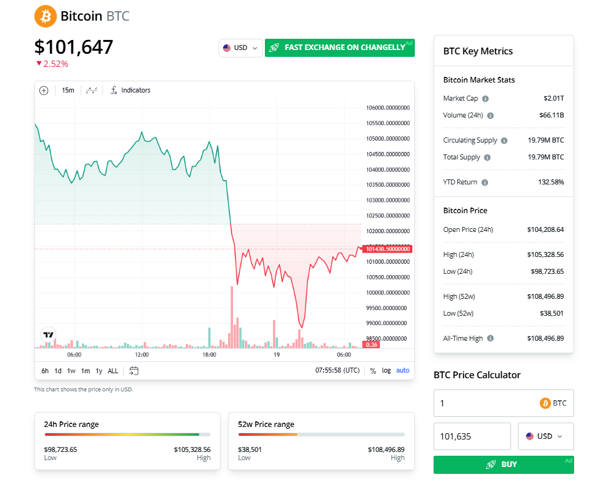Viewport: 611px width, 482px height.
Task: Click the red 0.36 volume label
Action: point(371,344)
